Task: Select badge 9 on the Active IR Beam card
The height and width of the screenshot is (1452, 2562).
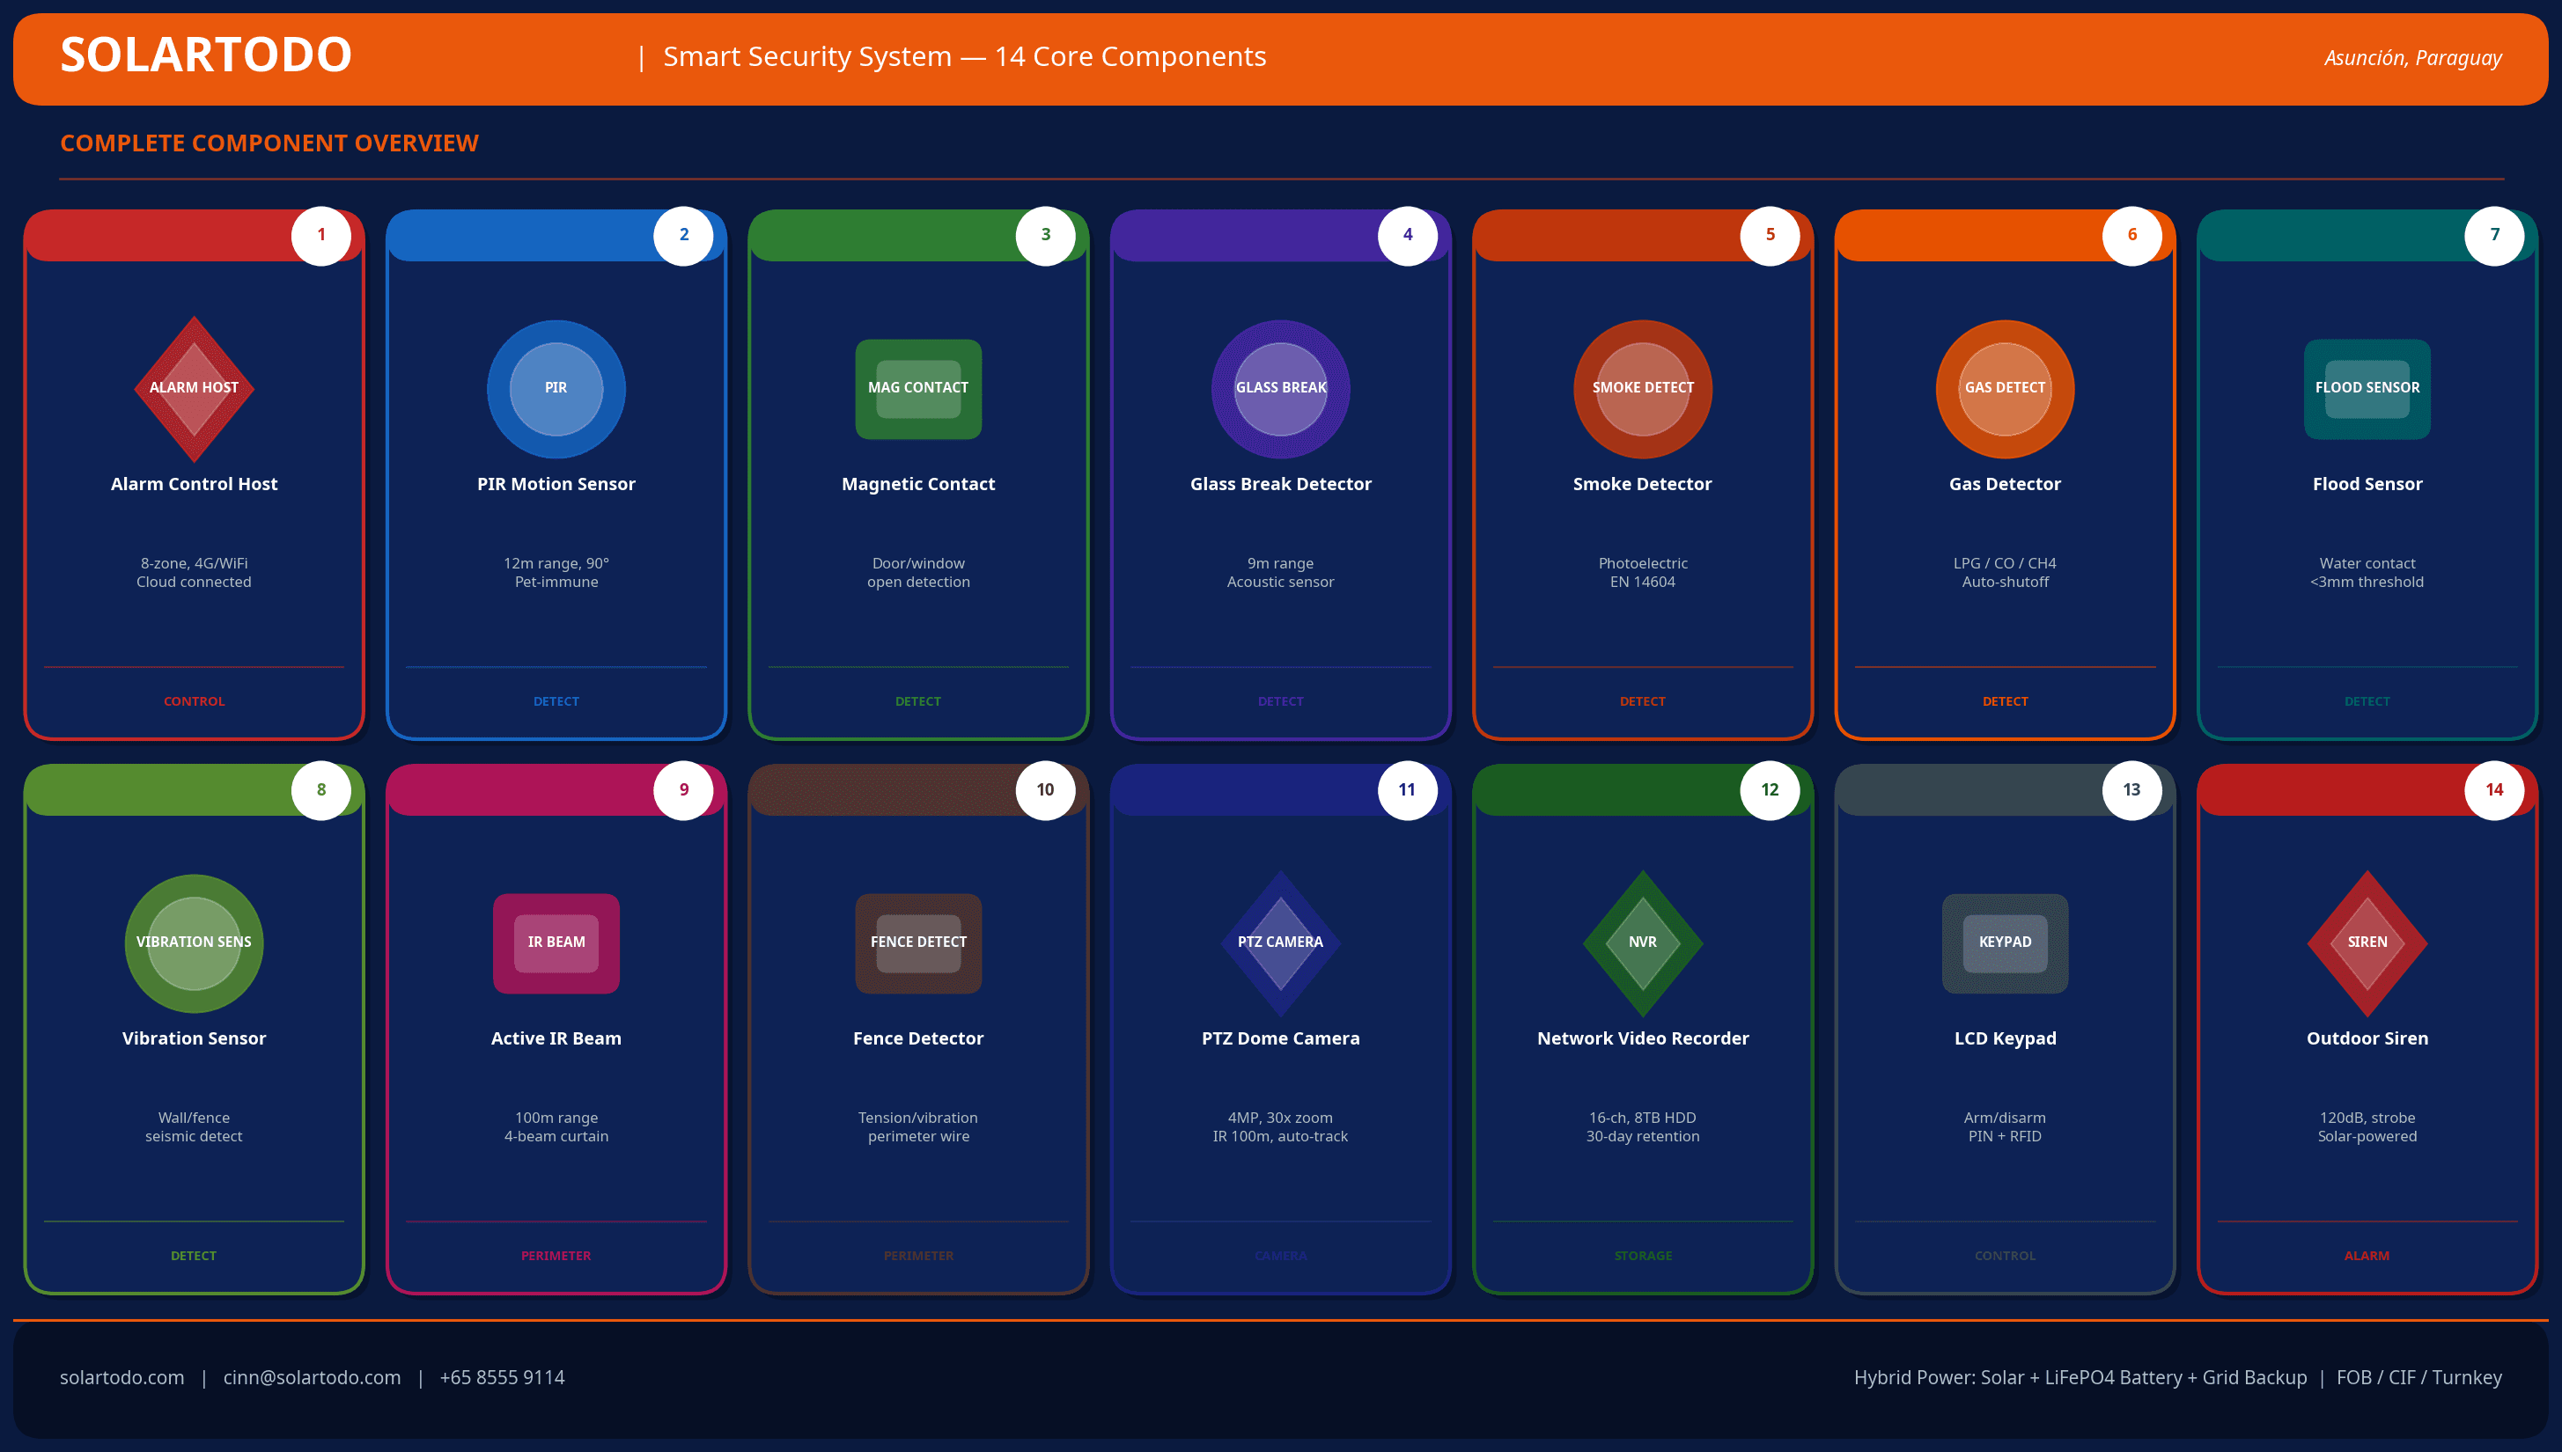Action: point(683,790)
